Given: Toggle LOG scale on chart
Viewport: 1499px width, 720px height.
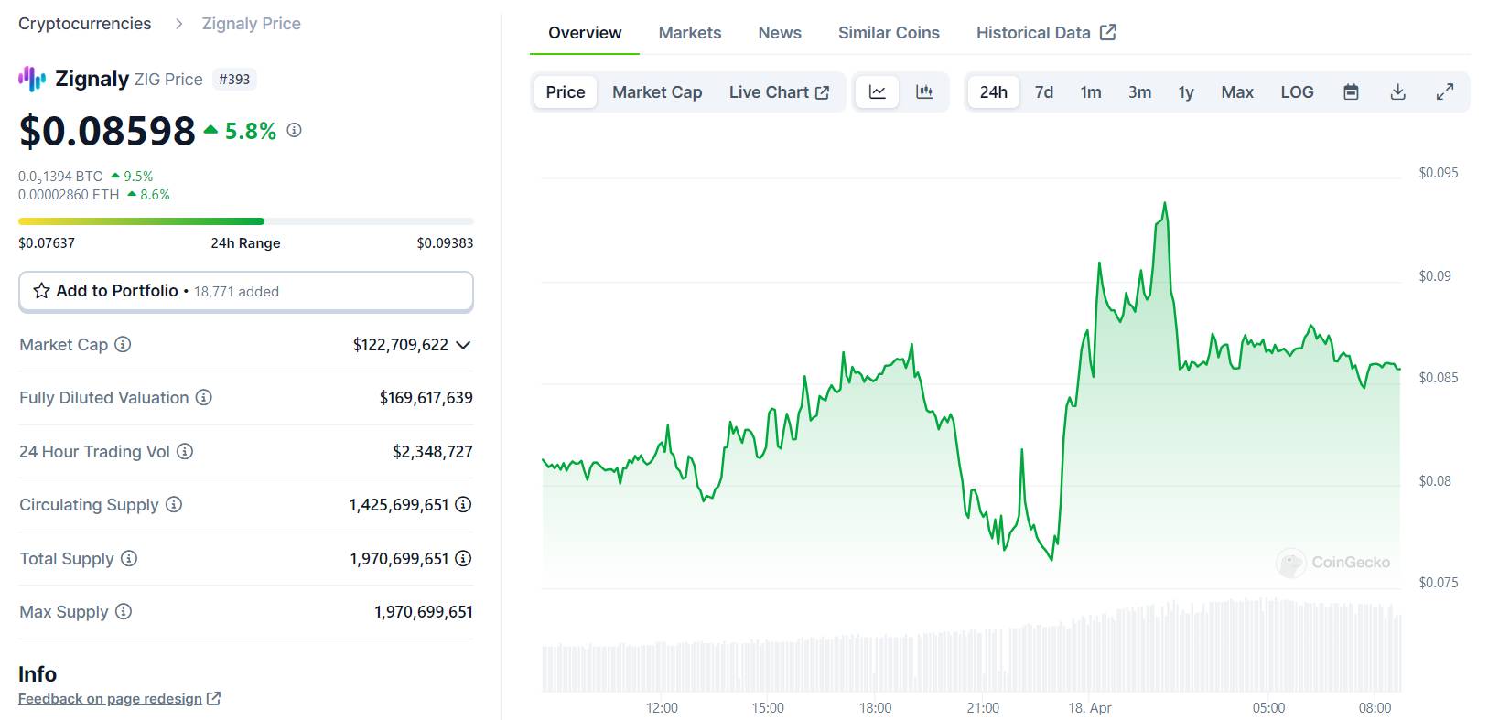Looking at the screenshot, I should 1297,91.
